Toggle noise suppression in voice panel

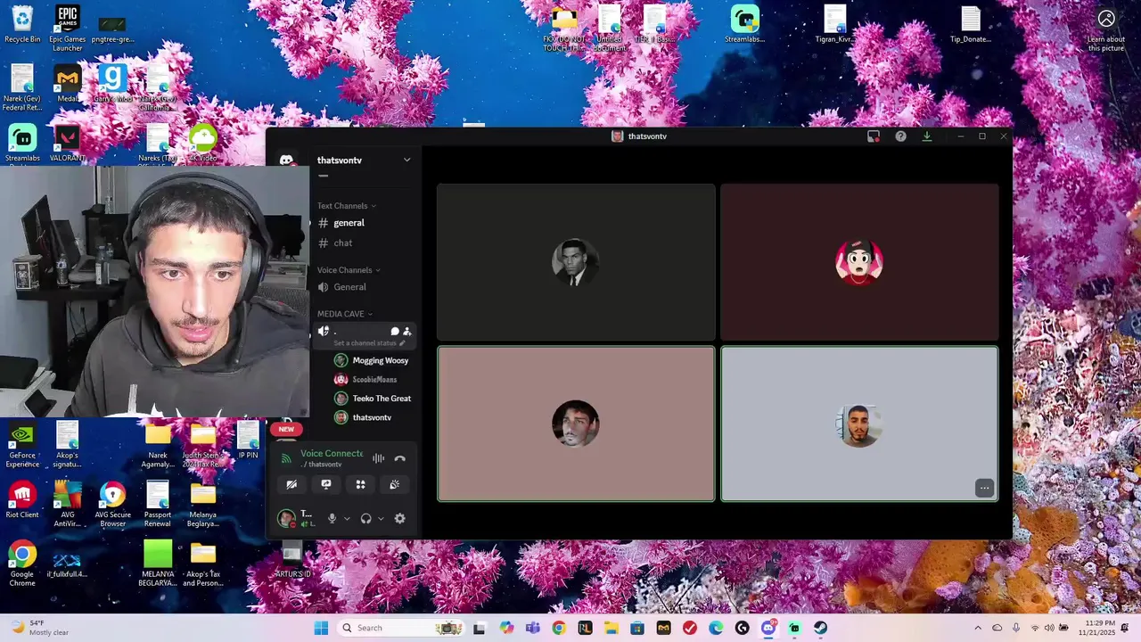379,458
